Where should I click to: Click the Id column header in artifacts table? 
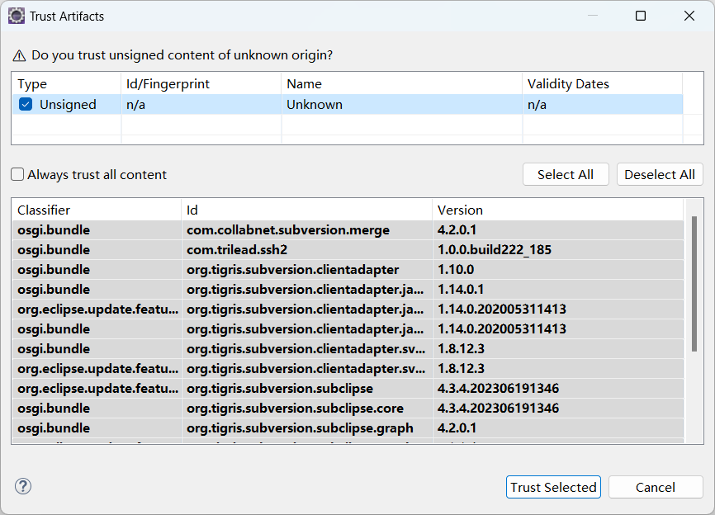307,210
